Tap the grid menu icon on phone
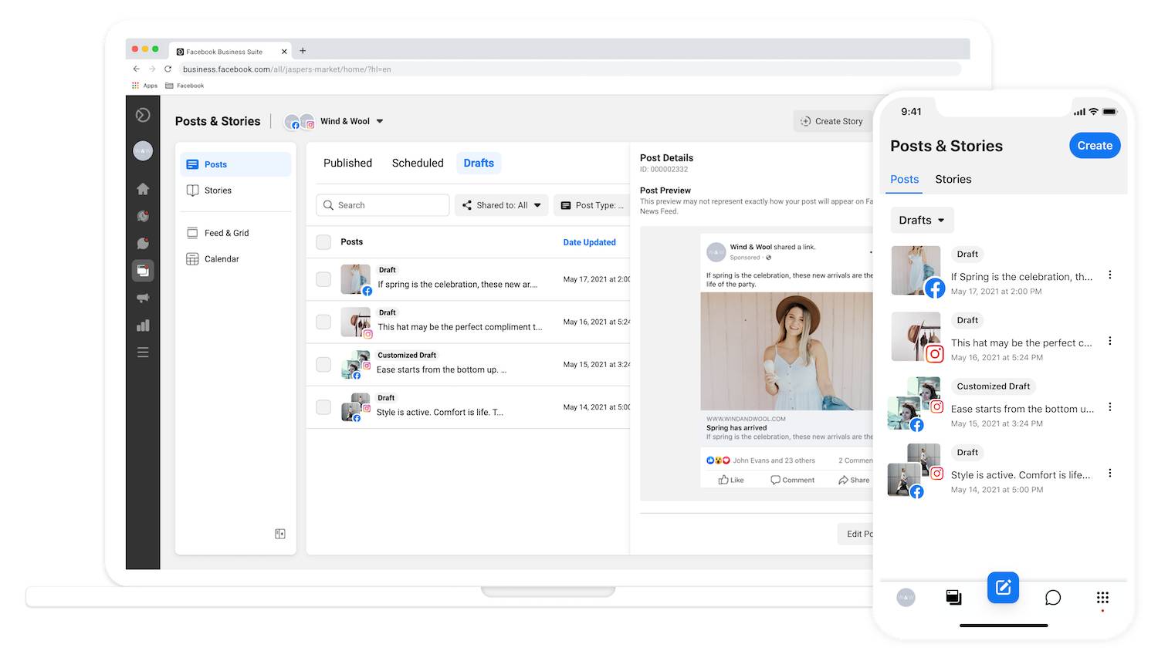This screenshot has width=1158, height=651. (x=1102, y=598)
